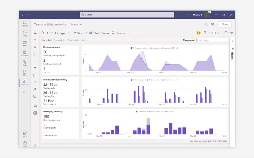Switch to Team activity details tab
The height and width of the screenshot is (158, 254).
coord(77,40)
